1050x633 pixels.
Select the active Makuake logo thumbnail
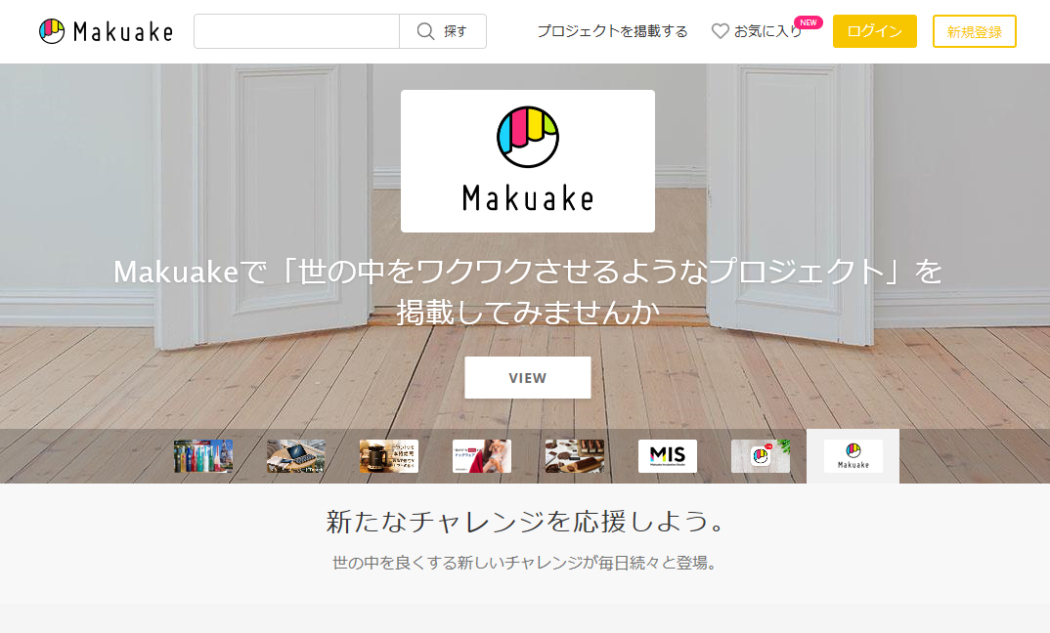[x=853, y=456]
